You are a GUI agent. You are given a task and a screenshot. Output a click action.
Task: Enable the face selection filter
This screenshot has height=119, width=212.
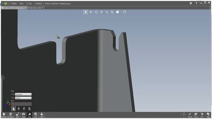pos(13,109)
